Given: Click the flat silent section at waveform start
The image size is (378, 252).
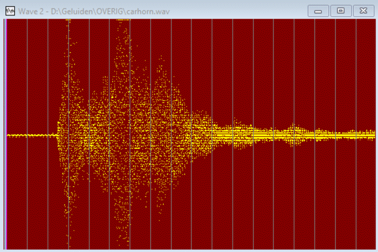Looking at the screenshot, I should [31, 135].
